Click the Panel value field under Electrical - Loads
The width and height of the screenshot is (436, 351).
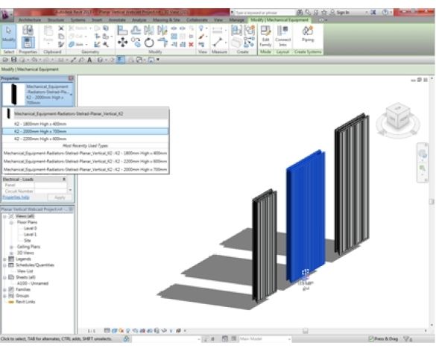[x=51, y=186]
